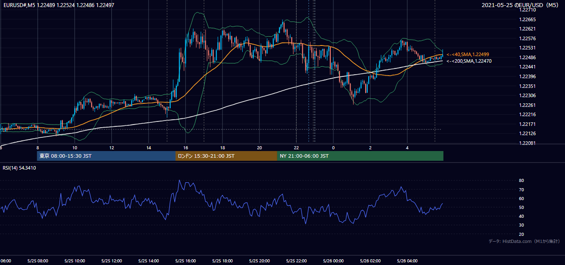Screen dimensions: 565x265
Task: Click the 1.22621 price axis label
Action: (527, 29)
